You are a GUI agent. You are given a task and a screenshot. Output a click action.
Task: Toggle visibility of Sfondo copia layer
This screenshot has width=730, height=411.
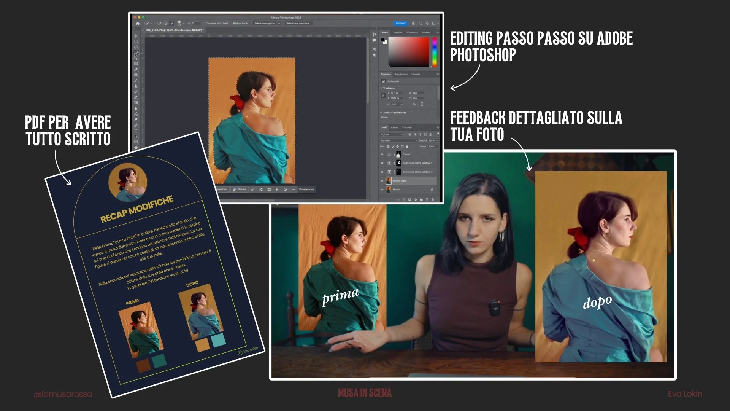tap(382, 181)
